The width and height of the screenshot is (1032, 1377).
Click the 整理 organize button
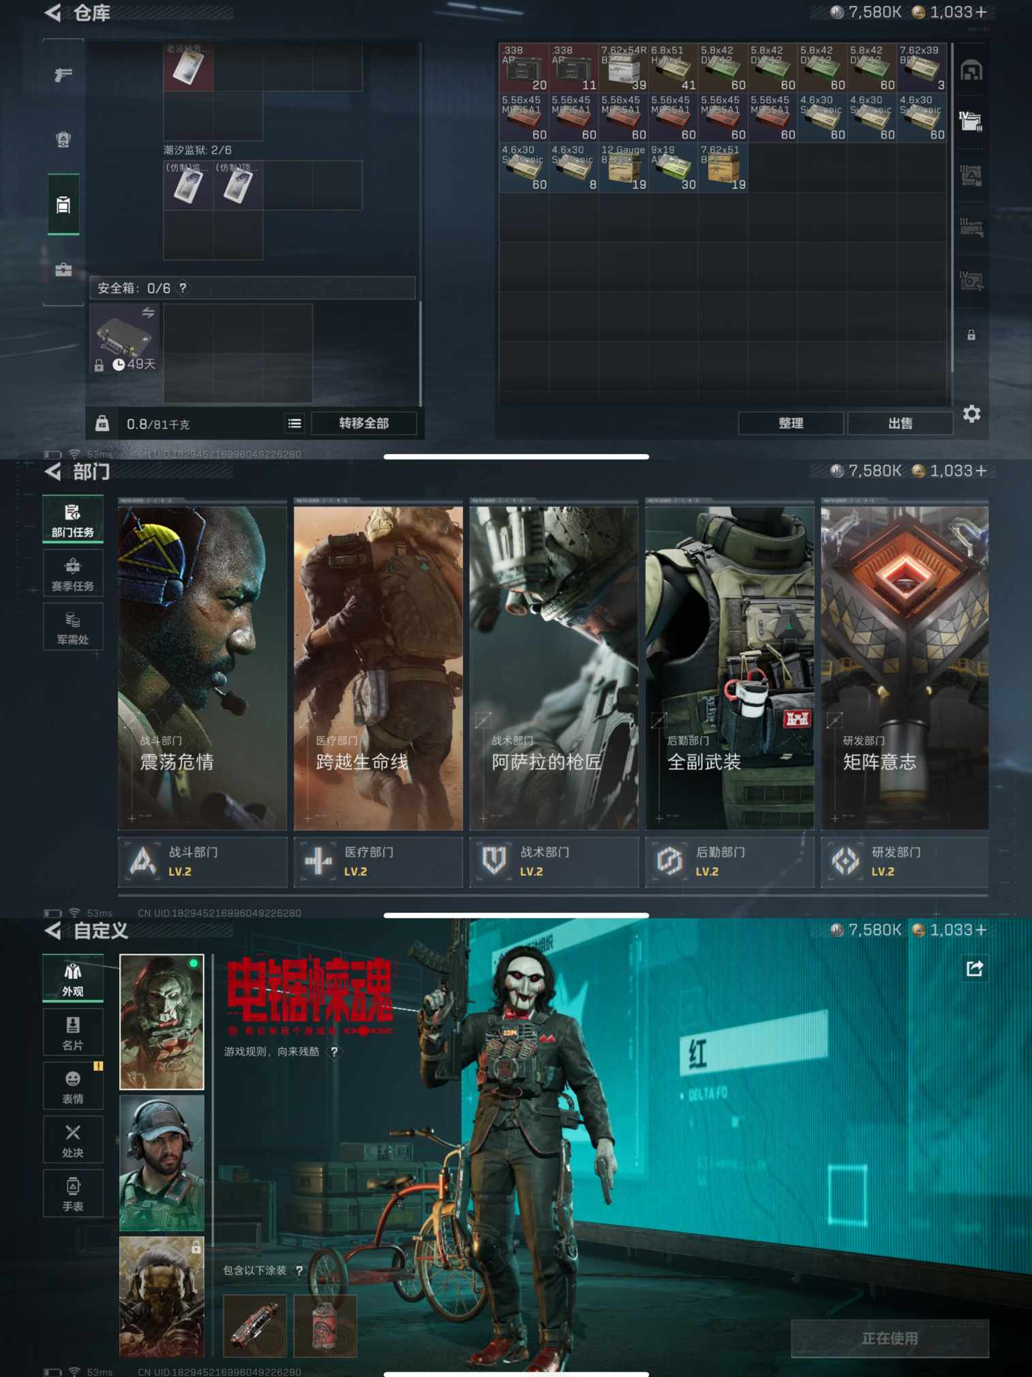point(791,423)
